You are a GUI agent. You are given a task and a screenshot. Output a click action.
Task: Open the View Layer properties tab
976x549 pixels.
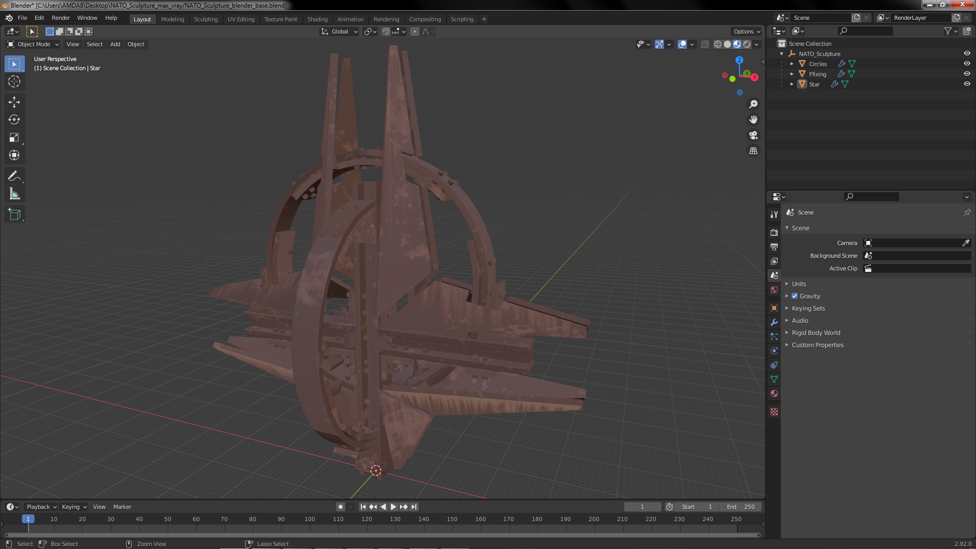(x=774, y=261)
